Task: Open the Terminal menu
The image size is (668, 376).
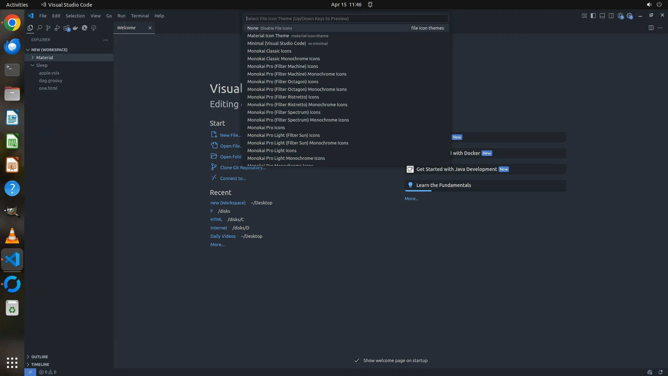Action: pyautogui.click(x=140, y=16)
